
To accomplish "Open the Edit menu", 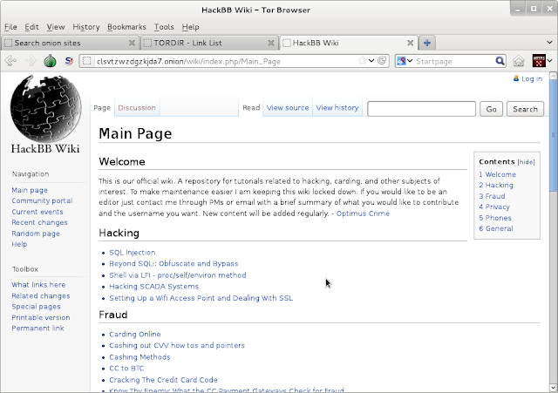I will point(31,27).
